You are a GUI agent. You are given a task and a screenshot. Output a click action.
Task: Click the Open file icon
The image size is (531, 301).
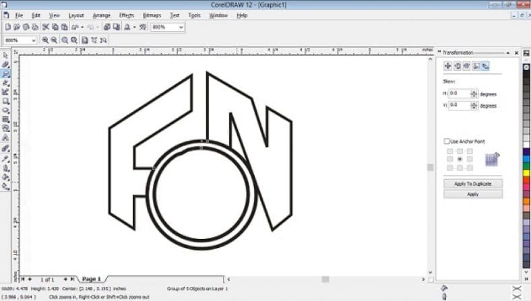pos(17,27)
